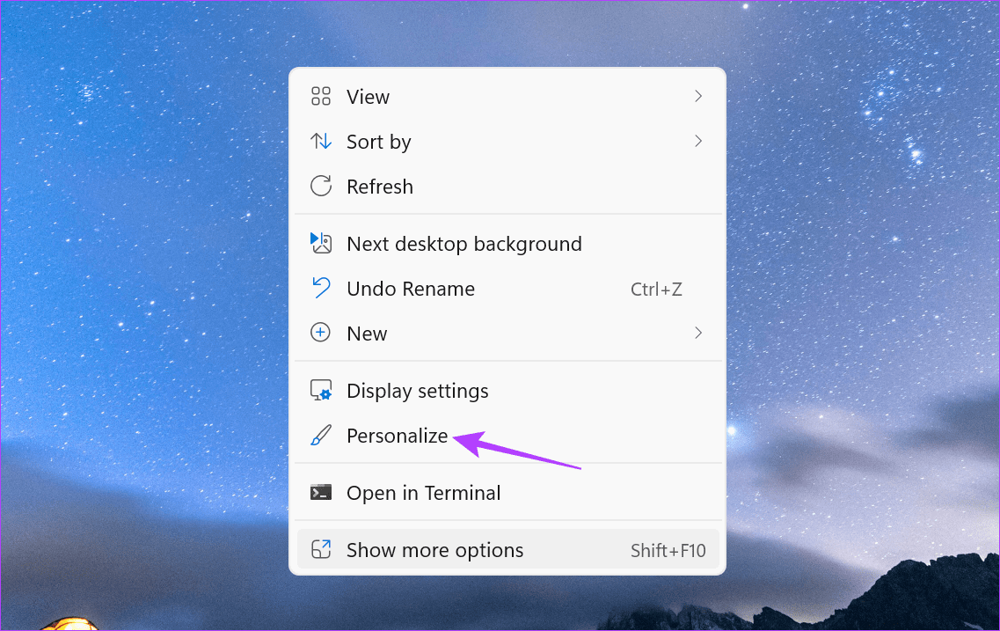
Task: Expand the Sort by submenu chevron
Action: click(x=698, y=141)
